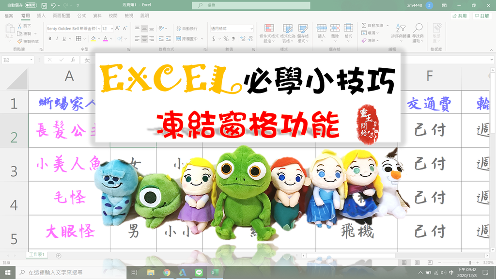Open Sort & Filter (排序與篩選)
This screenshot has height=279, width=496.
401,31
